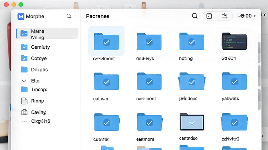The image size is (268, 150).
Task: Open the Cemluty folder in sidebar
Action: coord(24,47)
